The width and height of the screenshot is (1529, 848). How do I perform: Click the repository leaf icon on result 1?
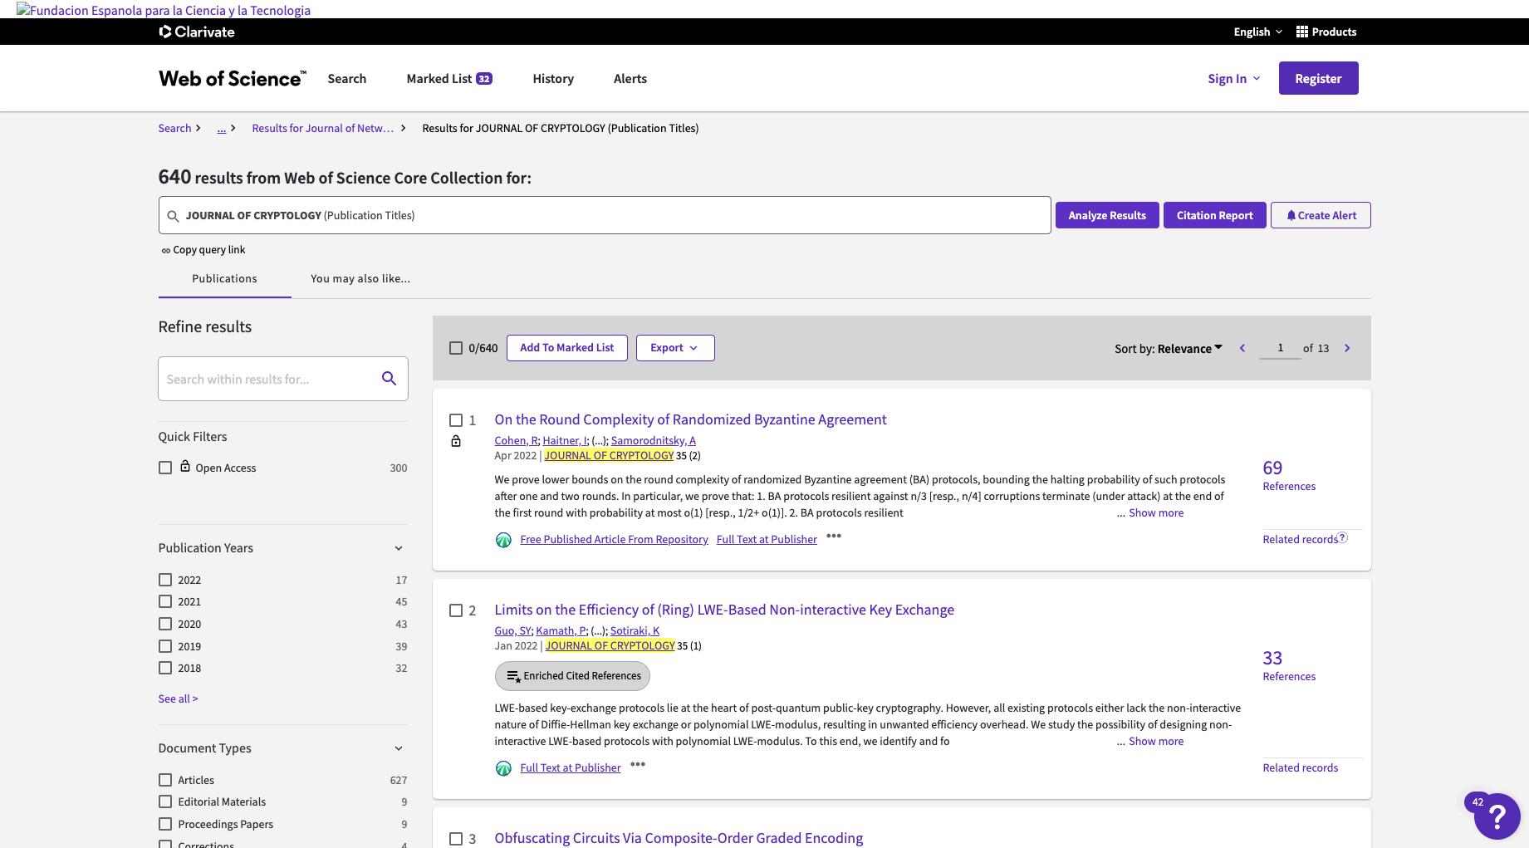[x=503, y=540]
